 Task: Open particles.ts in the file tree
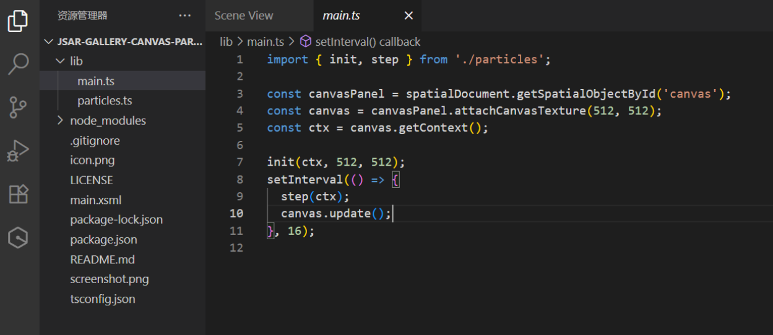[x=105, y=101]
